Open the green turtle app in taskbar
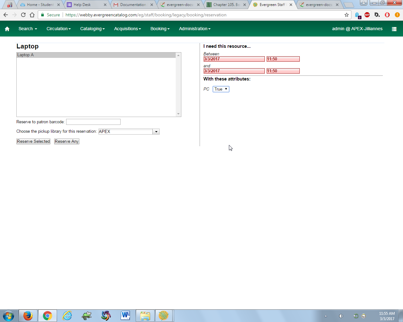 coord(87,315)
